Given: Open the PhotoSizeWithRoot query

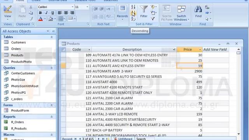Looking at the screenshot, I should [25, 86].
